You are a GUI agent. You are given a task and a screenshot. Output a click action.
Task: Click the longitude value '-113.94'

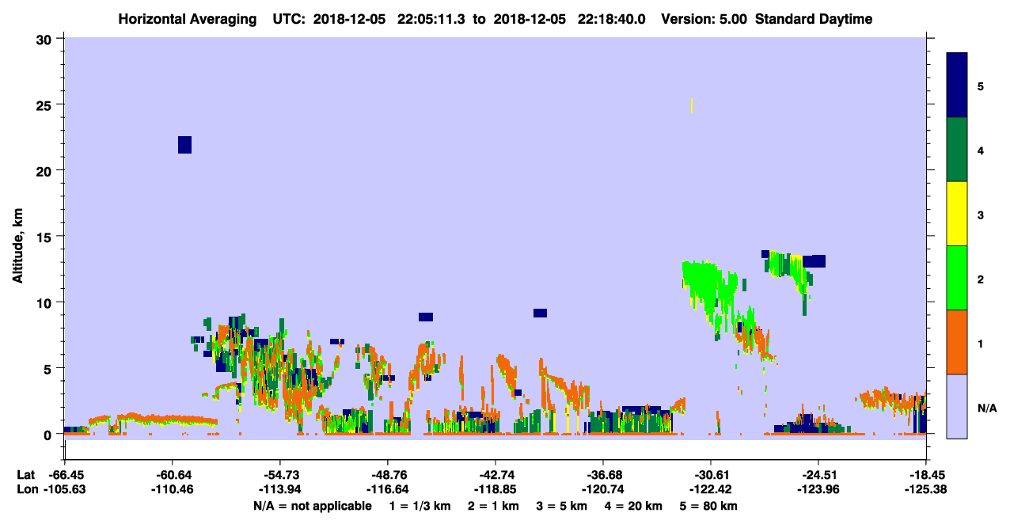click(x=281, y=489)
